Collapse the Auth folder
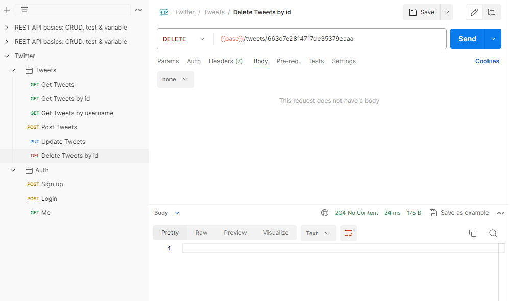The image size is (512, 301). coord(13,170)
